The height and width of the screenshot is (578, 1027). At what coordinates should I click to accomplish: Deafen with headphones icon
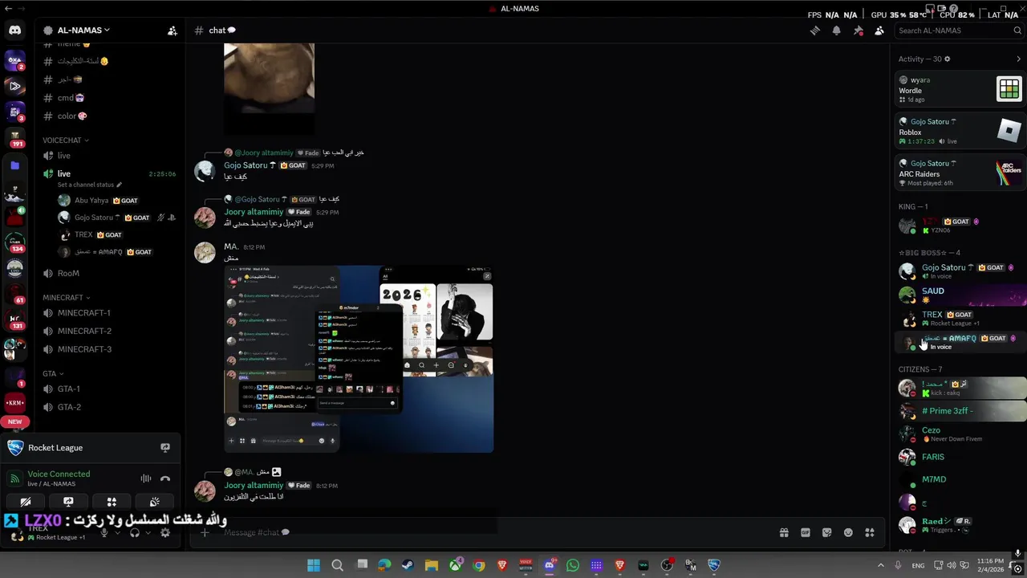click(x=135, y=533)
